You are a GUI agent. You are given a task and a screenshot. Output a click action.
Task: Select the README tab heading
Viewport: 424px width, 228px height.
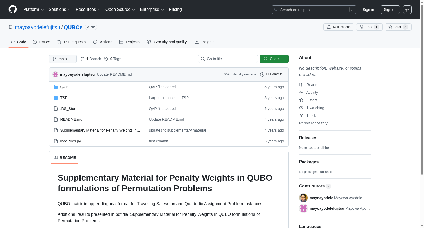65,158
